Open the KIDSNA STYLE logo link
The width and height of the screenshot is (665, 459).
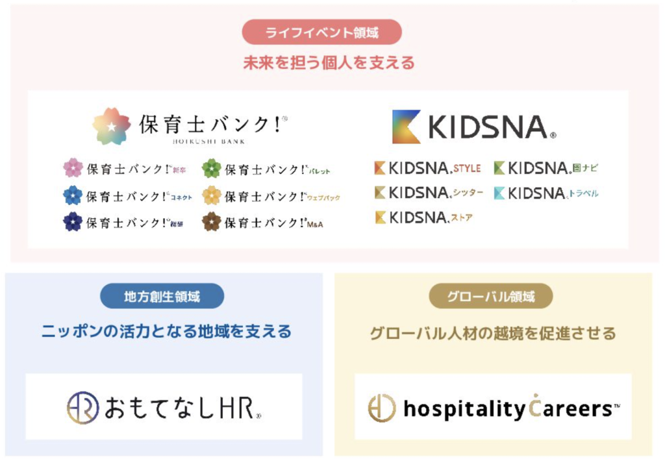point(427,168)
